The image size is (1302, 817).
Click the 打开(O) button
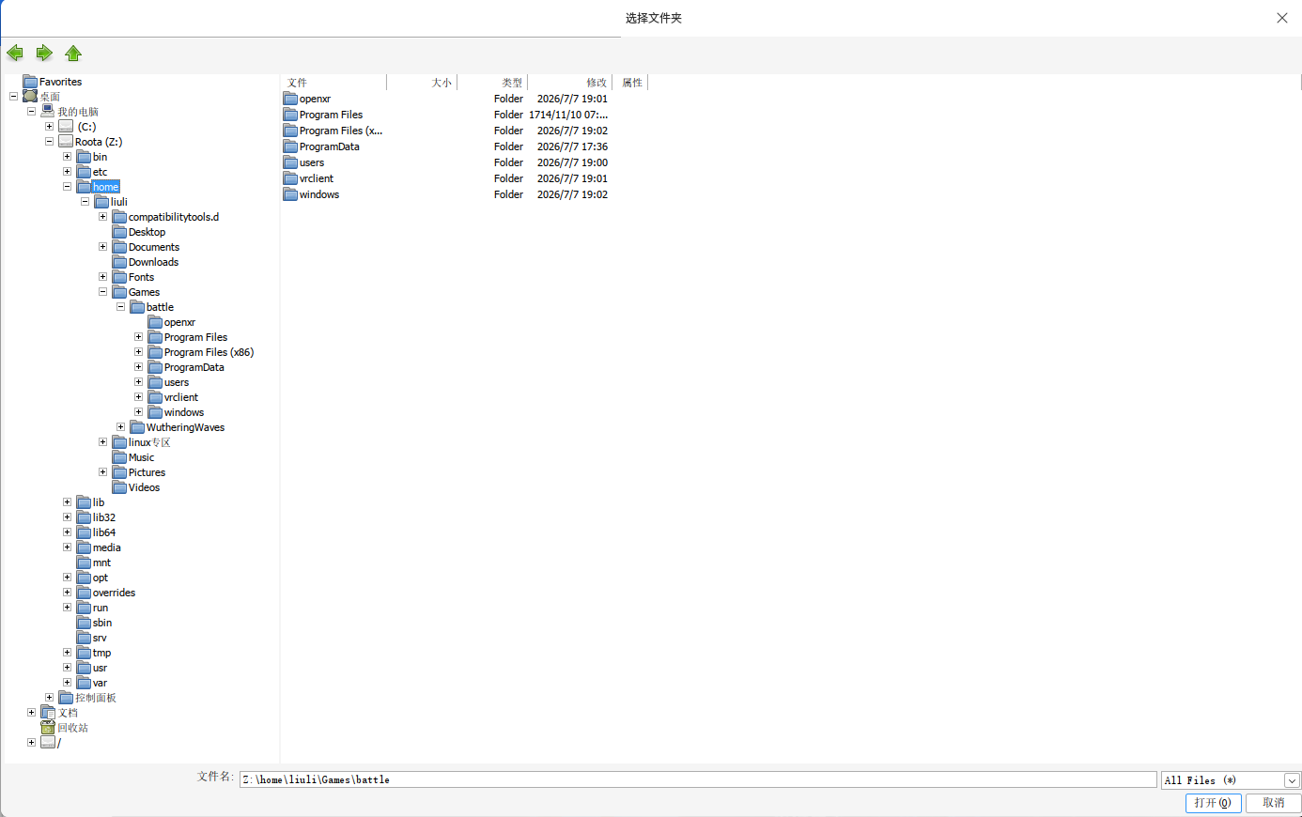point(1214,803)
